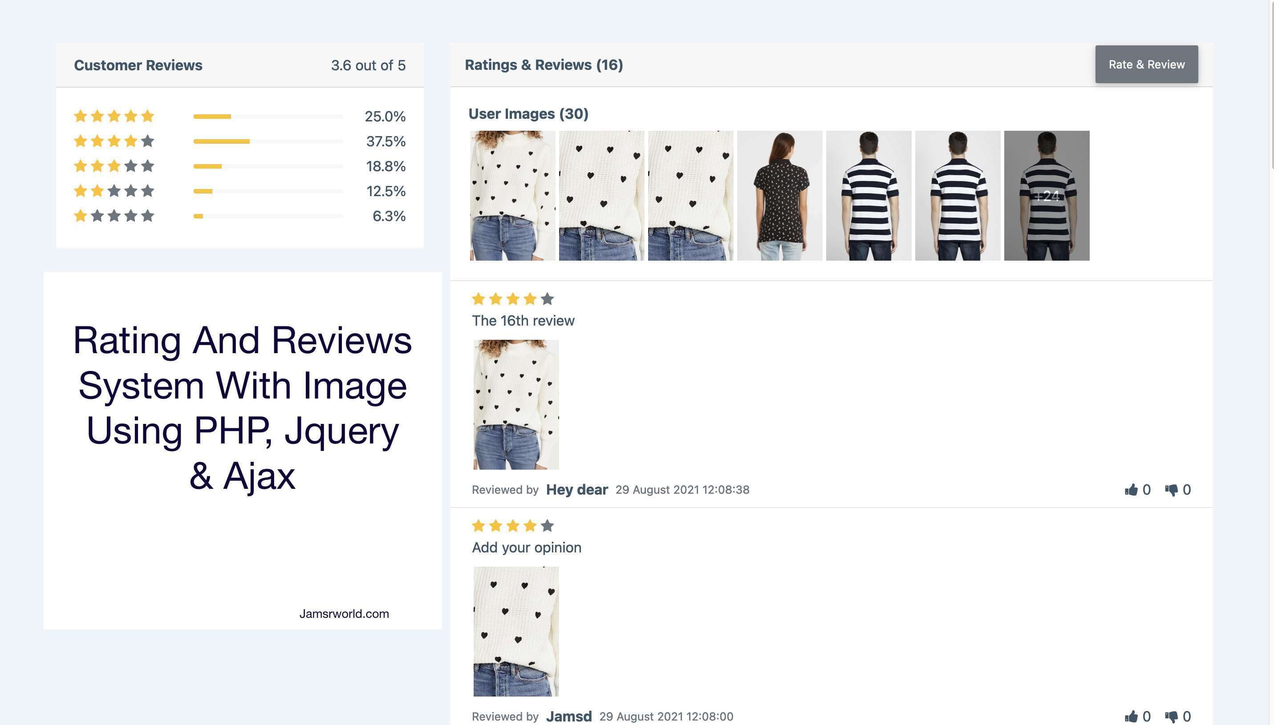
Task: Click reviewer name Jamsd
Action: pos(568,717)
